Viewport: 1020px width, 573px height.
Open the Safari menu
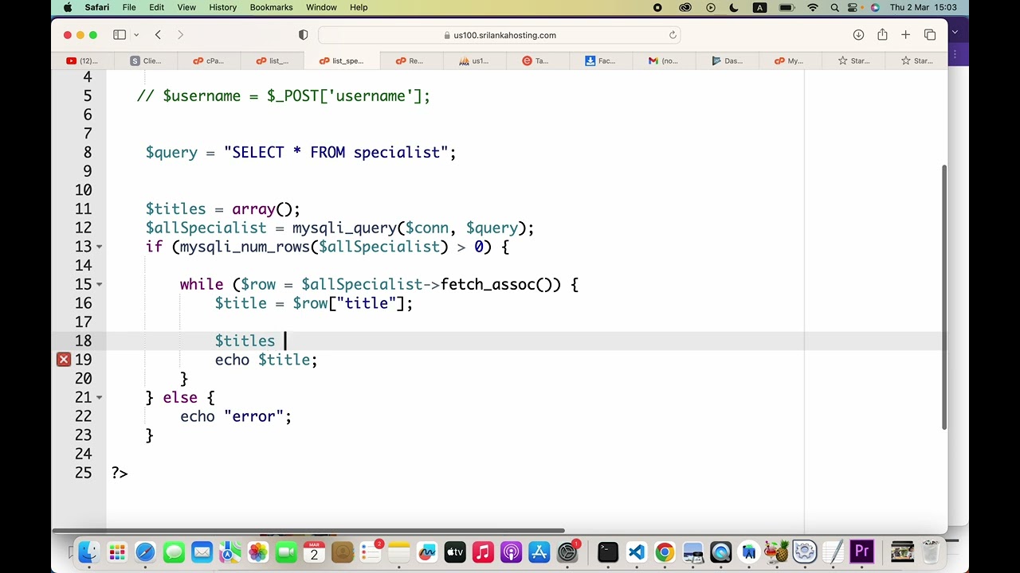97,7
